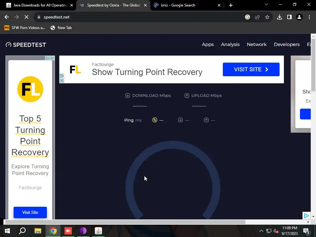Image resolution: width=316 pixels, height=237 pixels.
Task: Click the UPLOAD Mbps arrow icon
Action: pyautogui.click(x=187, y=96)
